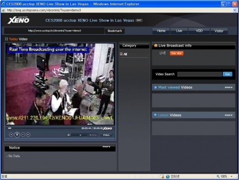The height and width of the screenshot is (180, 239).
Task: Click the On Air badge
Action: coord(176,53)
